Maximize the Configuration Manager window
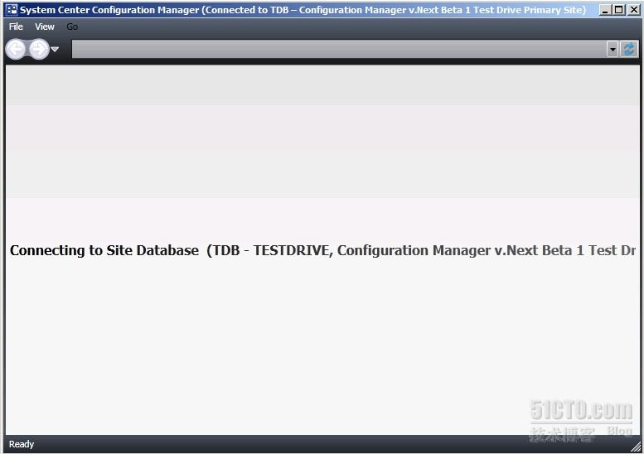This screenshot has height=454, width=644. coord(619,9)
